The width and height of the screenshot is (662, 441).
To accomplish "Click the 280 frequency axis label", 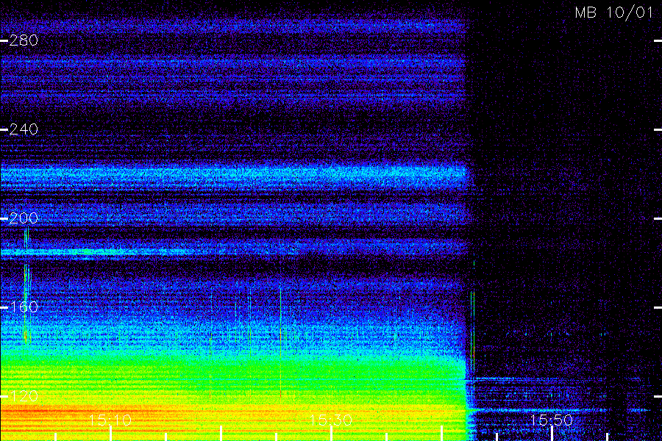I will (24, 40).
